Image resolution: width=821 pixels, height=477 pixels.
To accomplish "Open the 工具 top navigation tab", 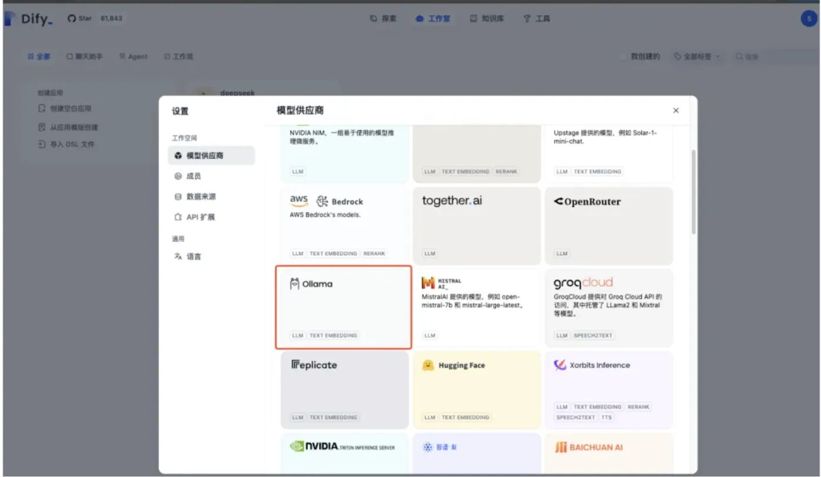I will (x=537, y=19).
